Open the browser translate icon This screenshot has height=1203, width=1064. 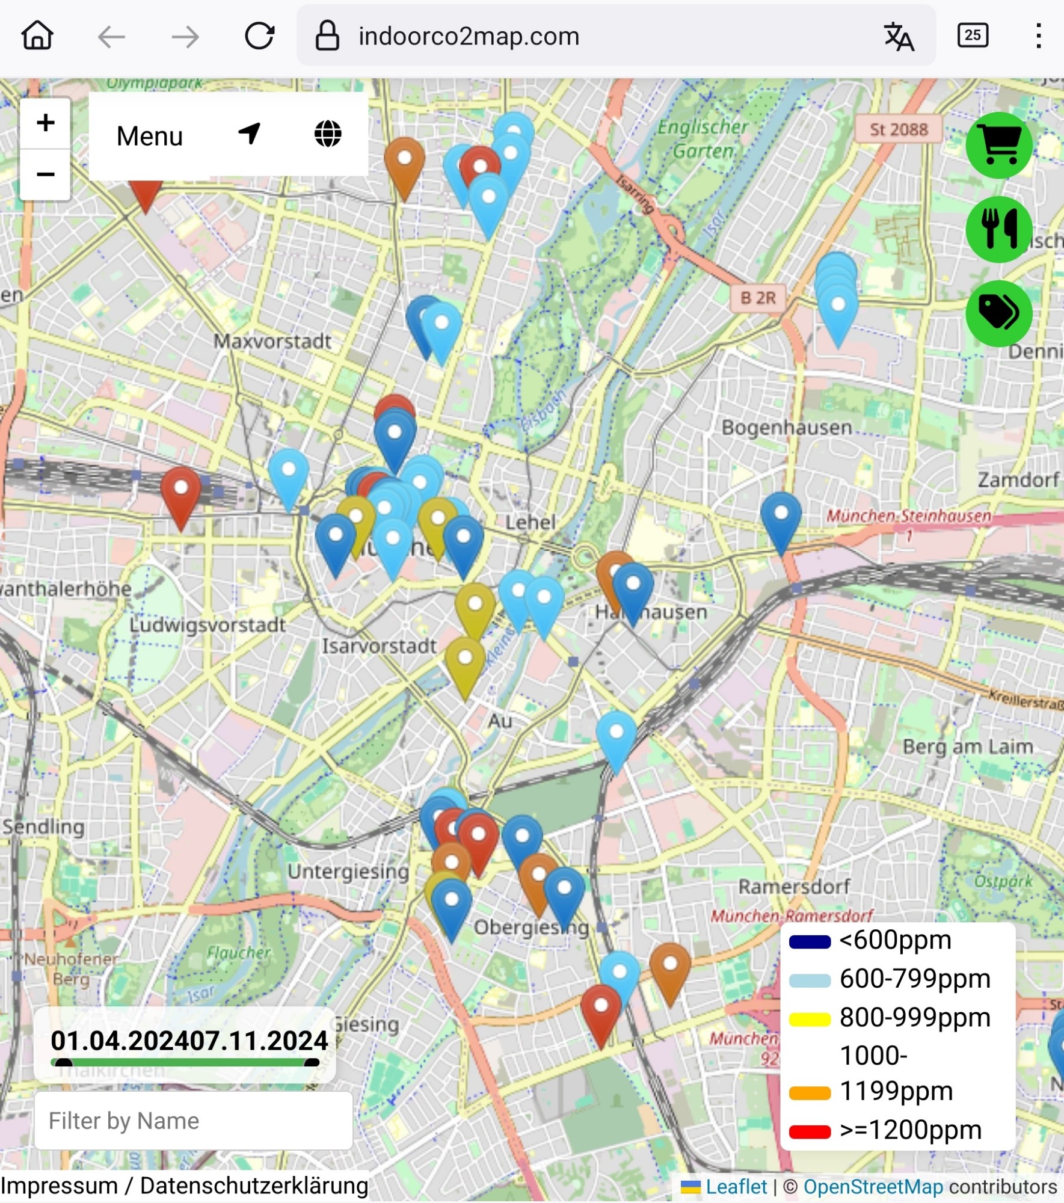(x=899, y=36)
